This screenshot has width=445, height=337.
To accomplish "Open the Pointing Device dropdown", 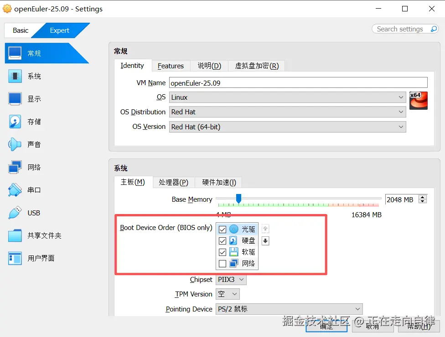I will [289, 309].
